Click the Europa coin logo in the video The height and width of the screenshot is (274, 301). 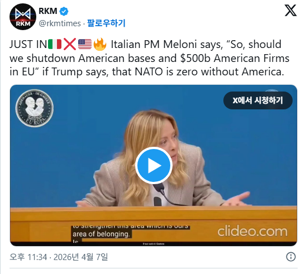pos(35,108)
